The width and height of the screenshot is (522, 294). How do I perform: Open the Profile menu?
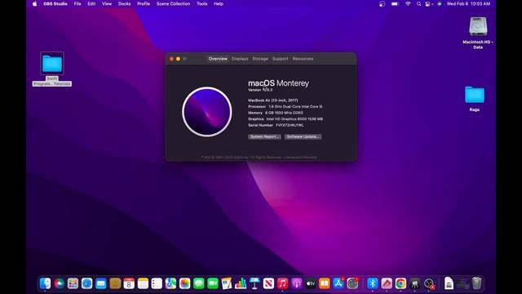click(x=144, y=3)
